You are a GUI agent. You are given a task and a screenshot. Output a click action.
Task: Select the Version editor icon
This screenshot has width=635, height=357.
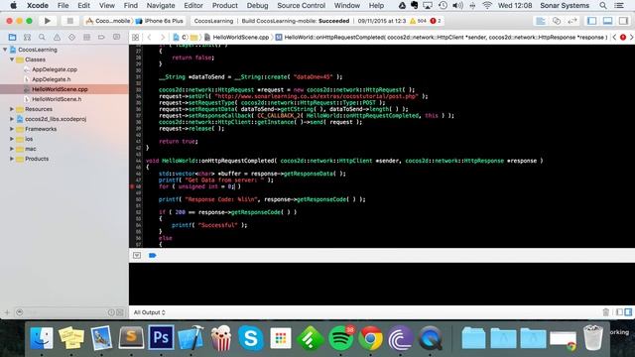point(572,21)
